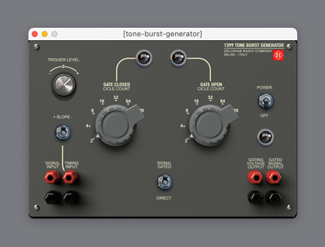
Task: Click the red Timing Input jack
Action: click(x=70, y=177)
